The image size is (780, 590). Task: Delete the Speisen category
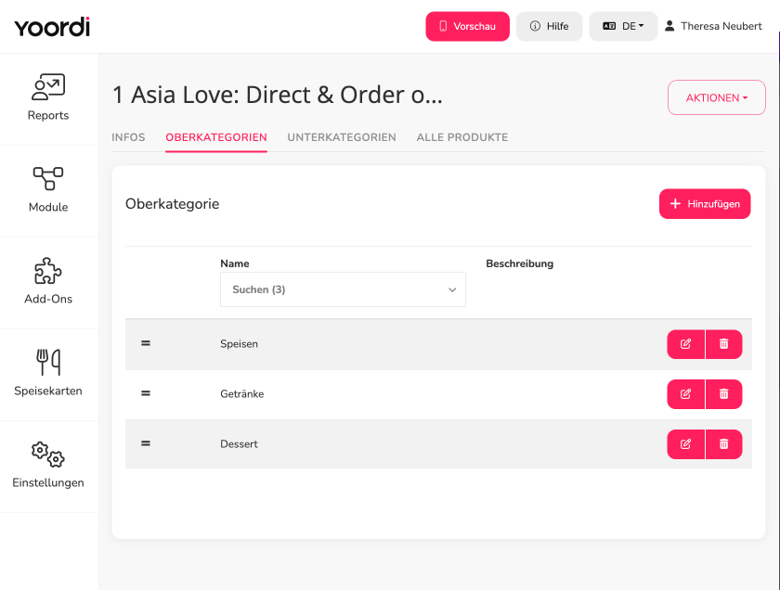coord(723,344)
